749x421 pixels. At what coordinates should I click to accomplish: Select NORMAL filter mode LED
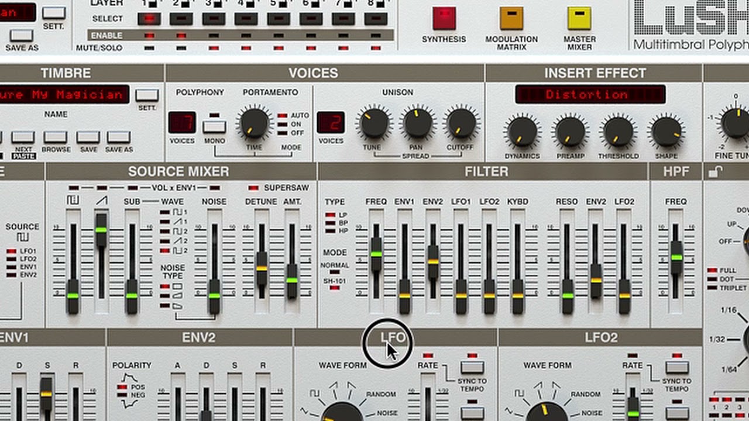point(335,272)
